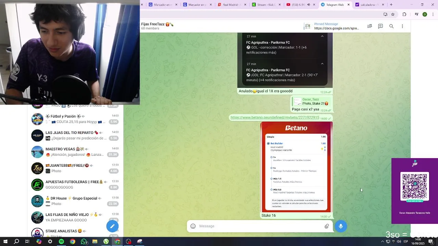This screenshot has height=246, width=438.
Task: Click 'Paga casi x2 yaa' message text
Action: tap(306, 109)
